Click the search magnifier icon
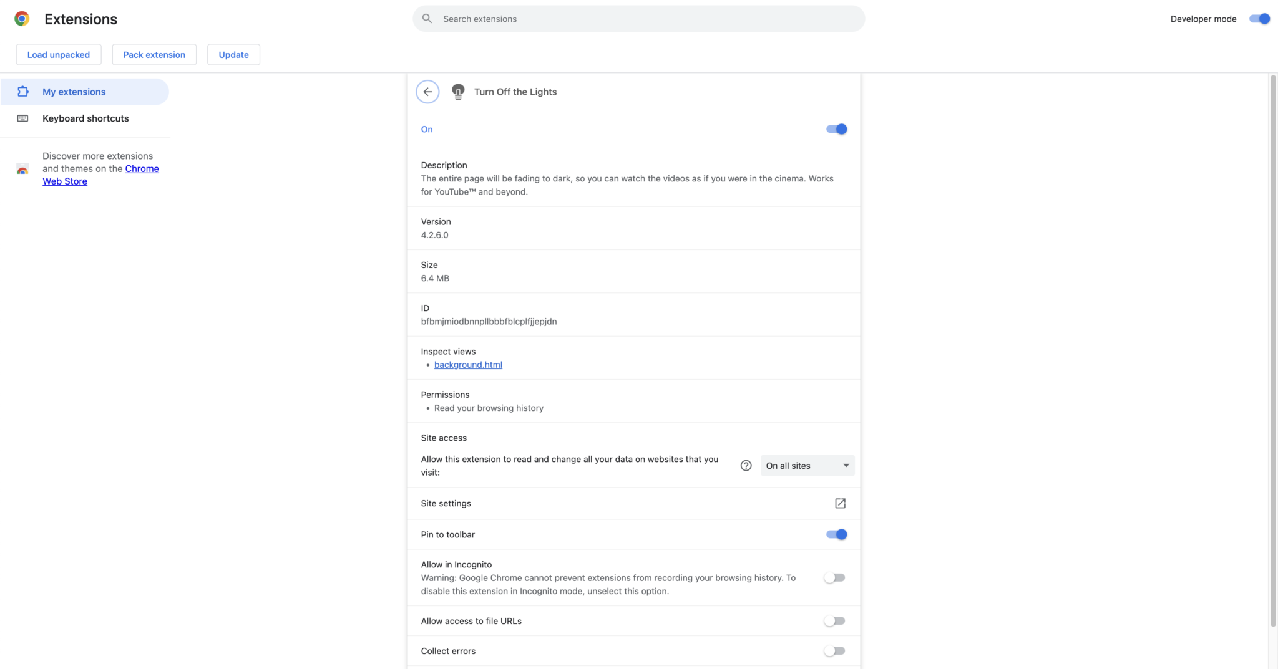 tap(427, 19)
